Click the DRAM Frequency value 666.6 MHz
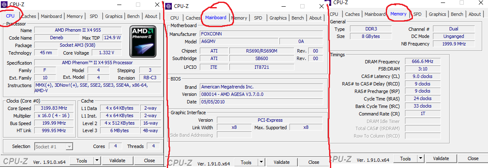This screenshot has height=168, width=488. (423, 62)
